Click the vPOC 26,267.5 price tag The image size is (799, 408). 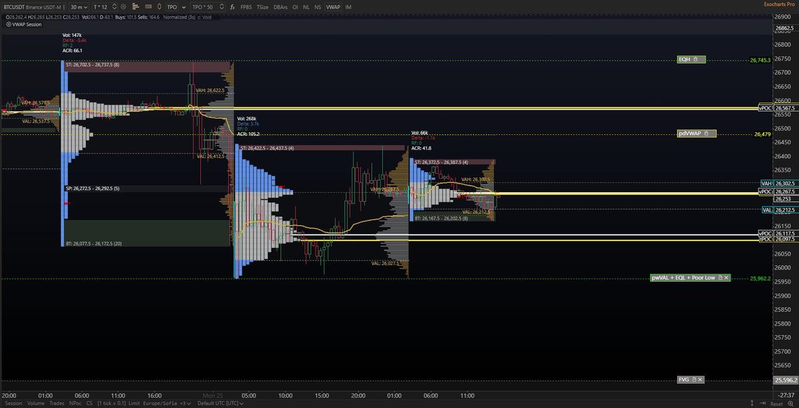coord(778,191)
